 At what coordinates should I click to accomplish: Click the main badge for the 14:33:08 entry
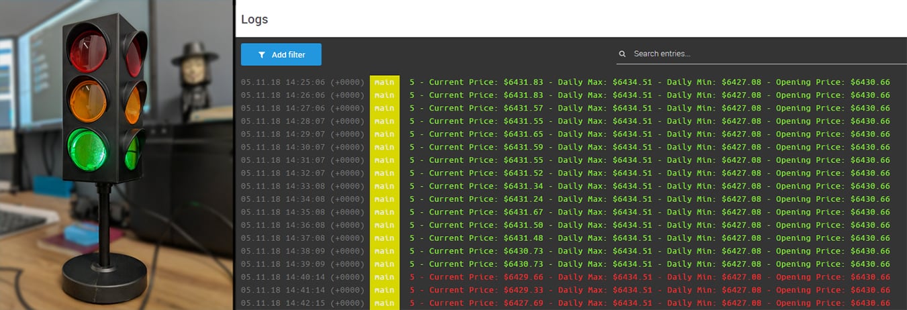384,186
